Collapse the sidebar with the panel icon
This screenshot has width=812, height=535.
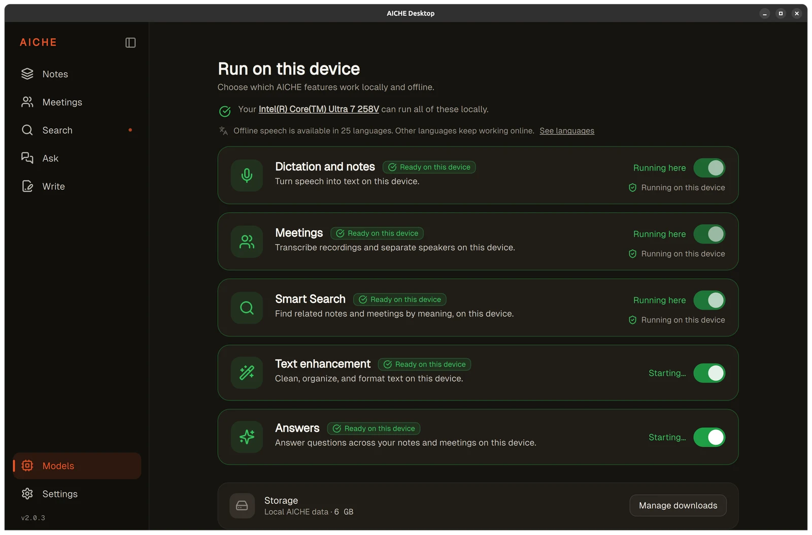click(x=130, y=43)
